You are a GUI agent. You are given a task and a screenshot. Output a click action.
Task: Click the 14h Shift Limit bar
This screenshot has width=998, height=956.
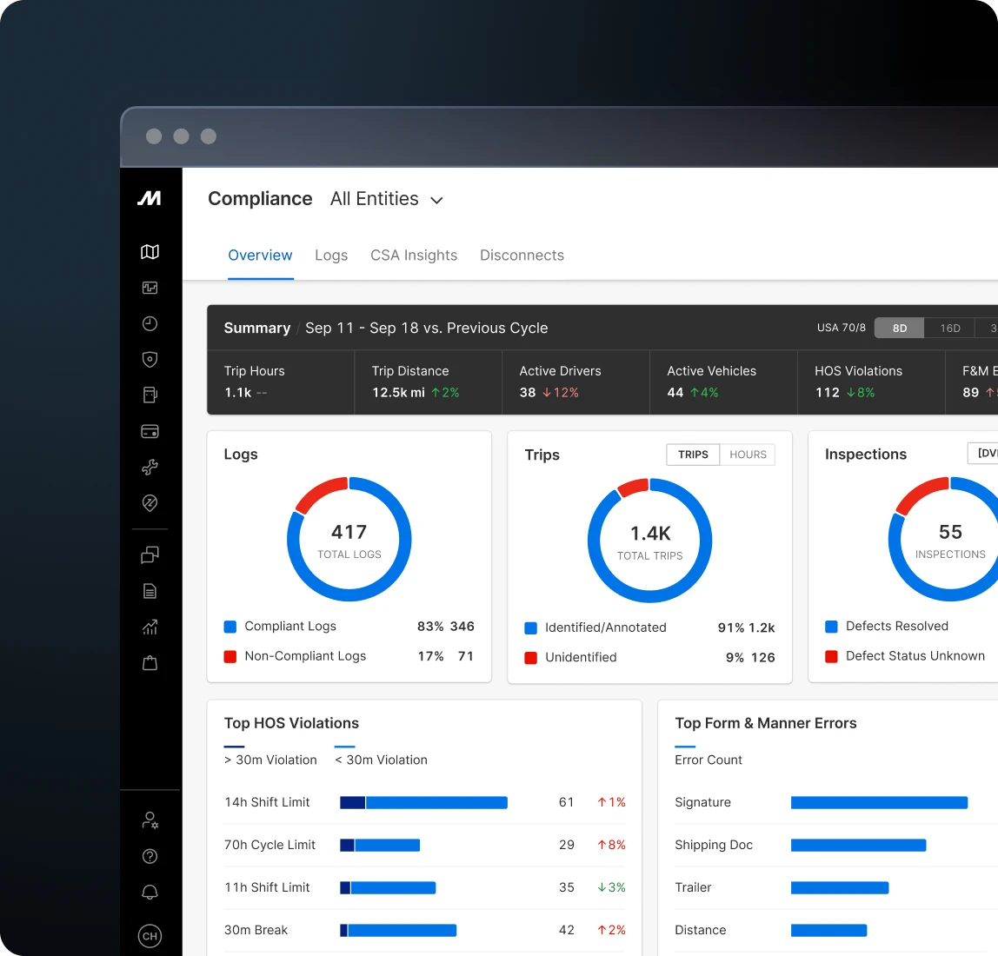point(423,802)
